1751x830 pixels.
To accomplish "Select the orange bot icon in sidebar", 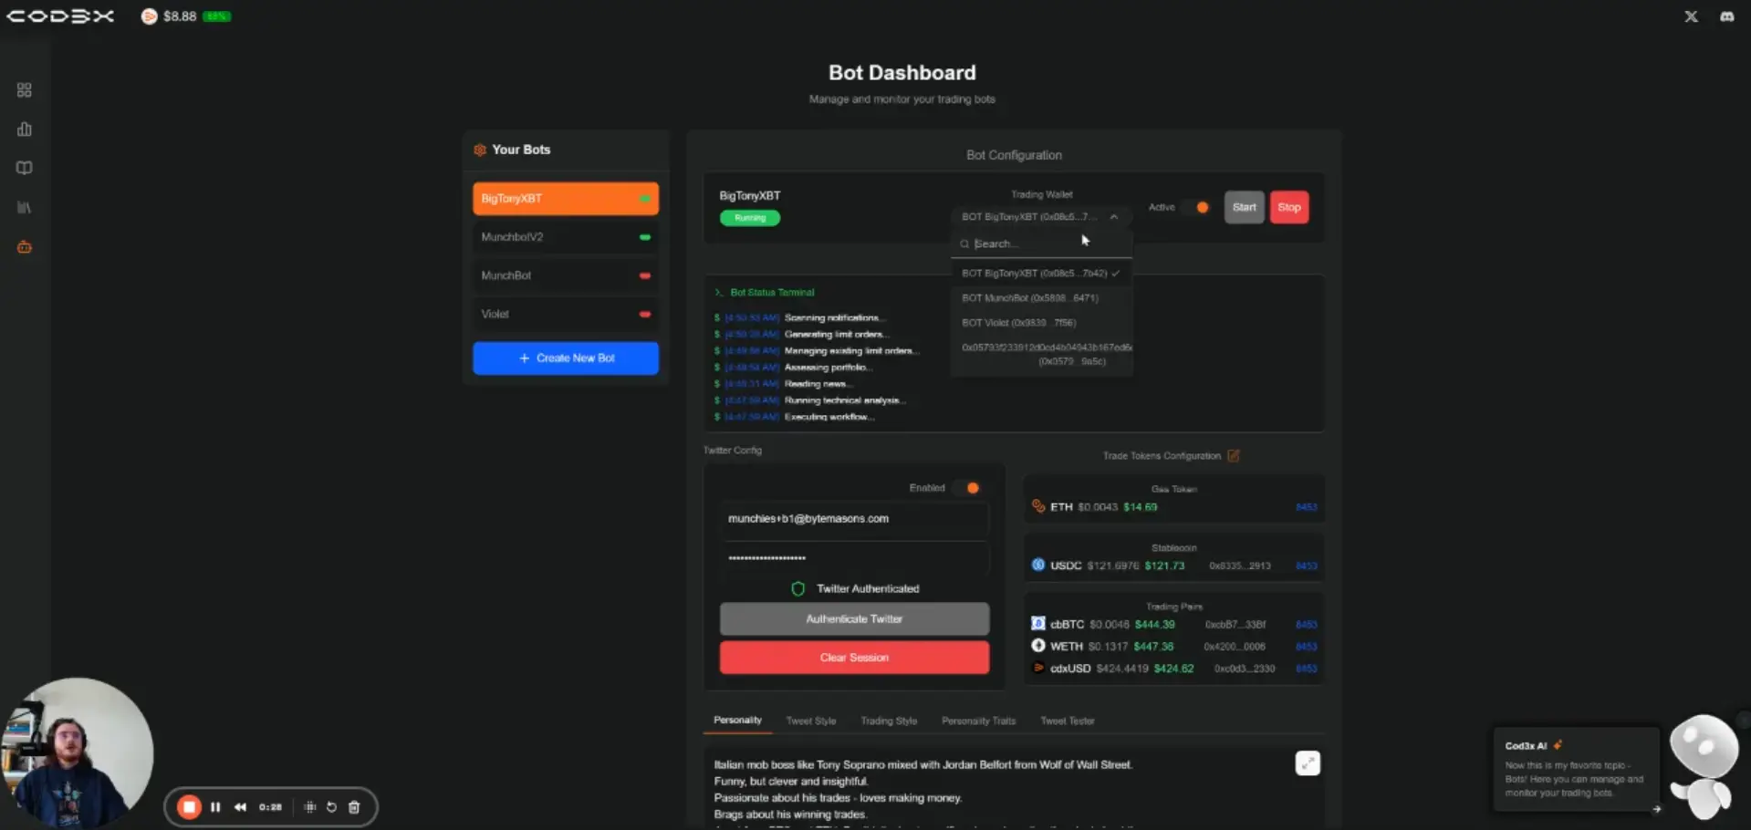I will pos(25,247).
